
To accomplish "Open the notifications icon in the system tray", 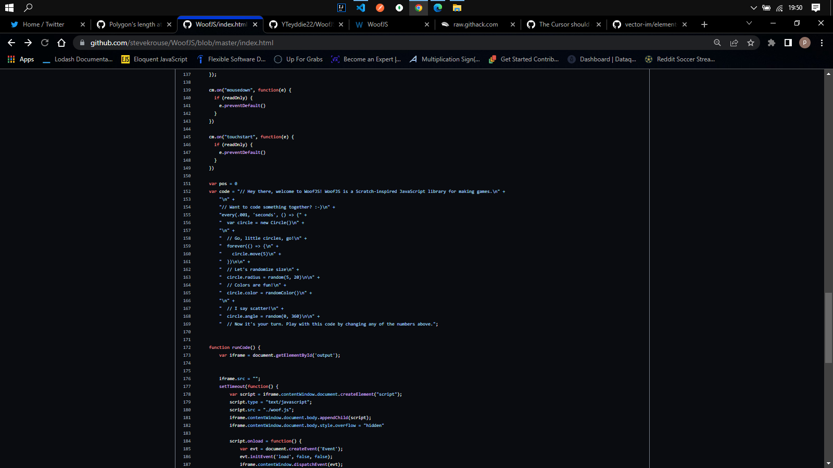I will 816,8.
